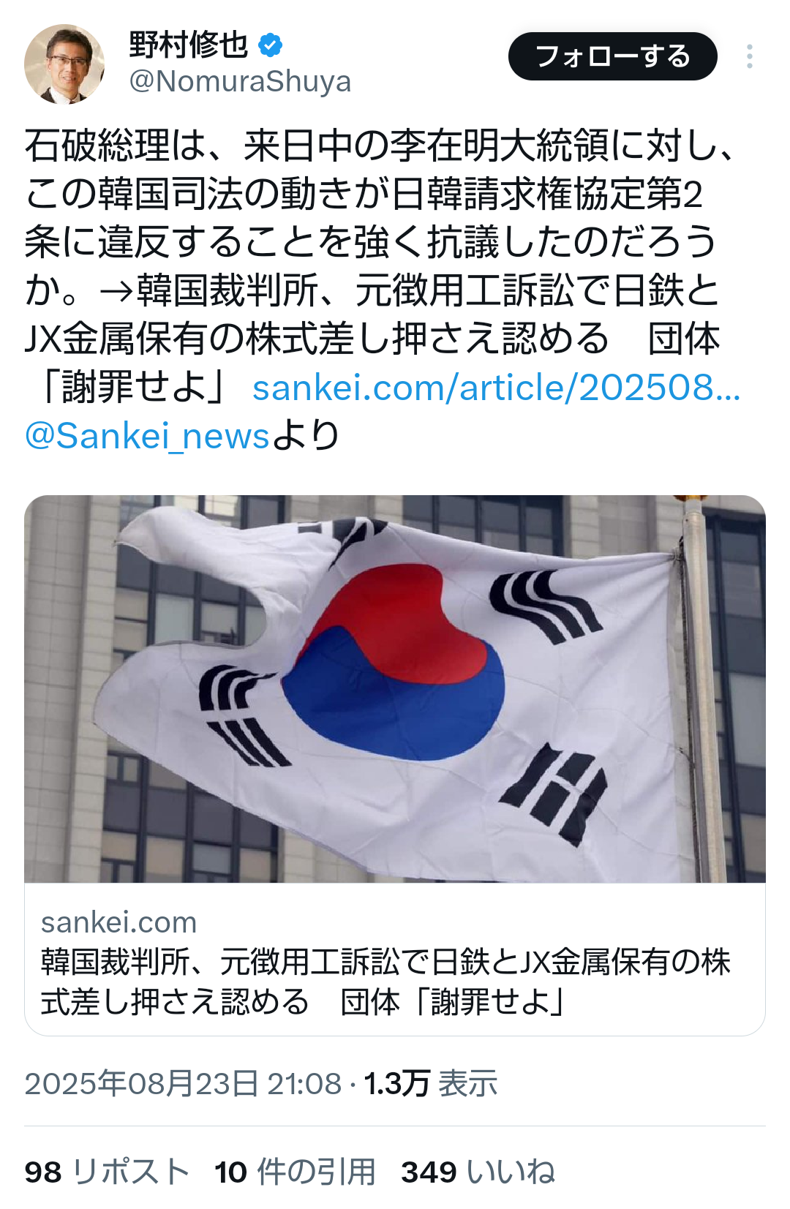Image resolution: width=790 pixels, height=1209 pixels.
Task: Click the blue verified badge beside 野村修也
Action: (271, 45)
